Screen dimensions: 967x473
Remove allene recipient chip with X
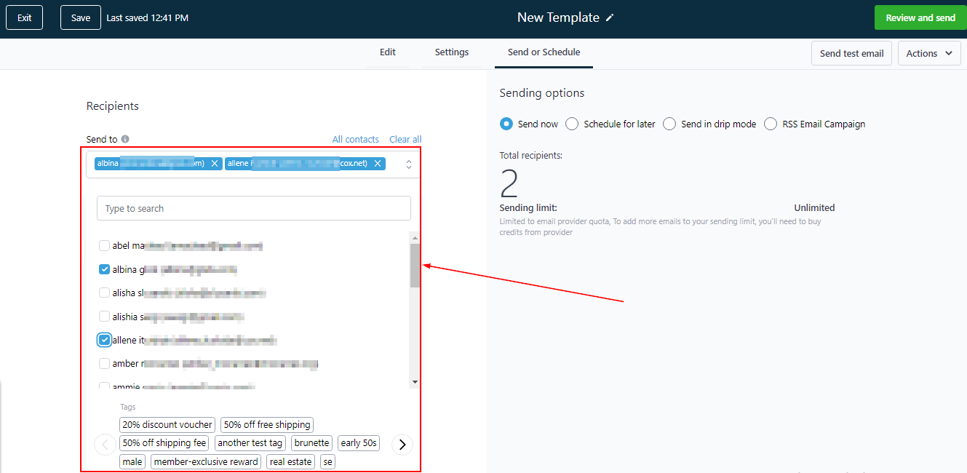point(378,164)
